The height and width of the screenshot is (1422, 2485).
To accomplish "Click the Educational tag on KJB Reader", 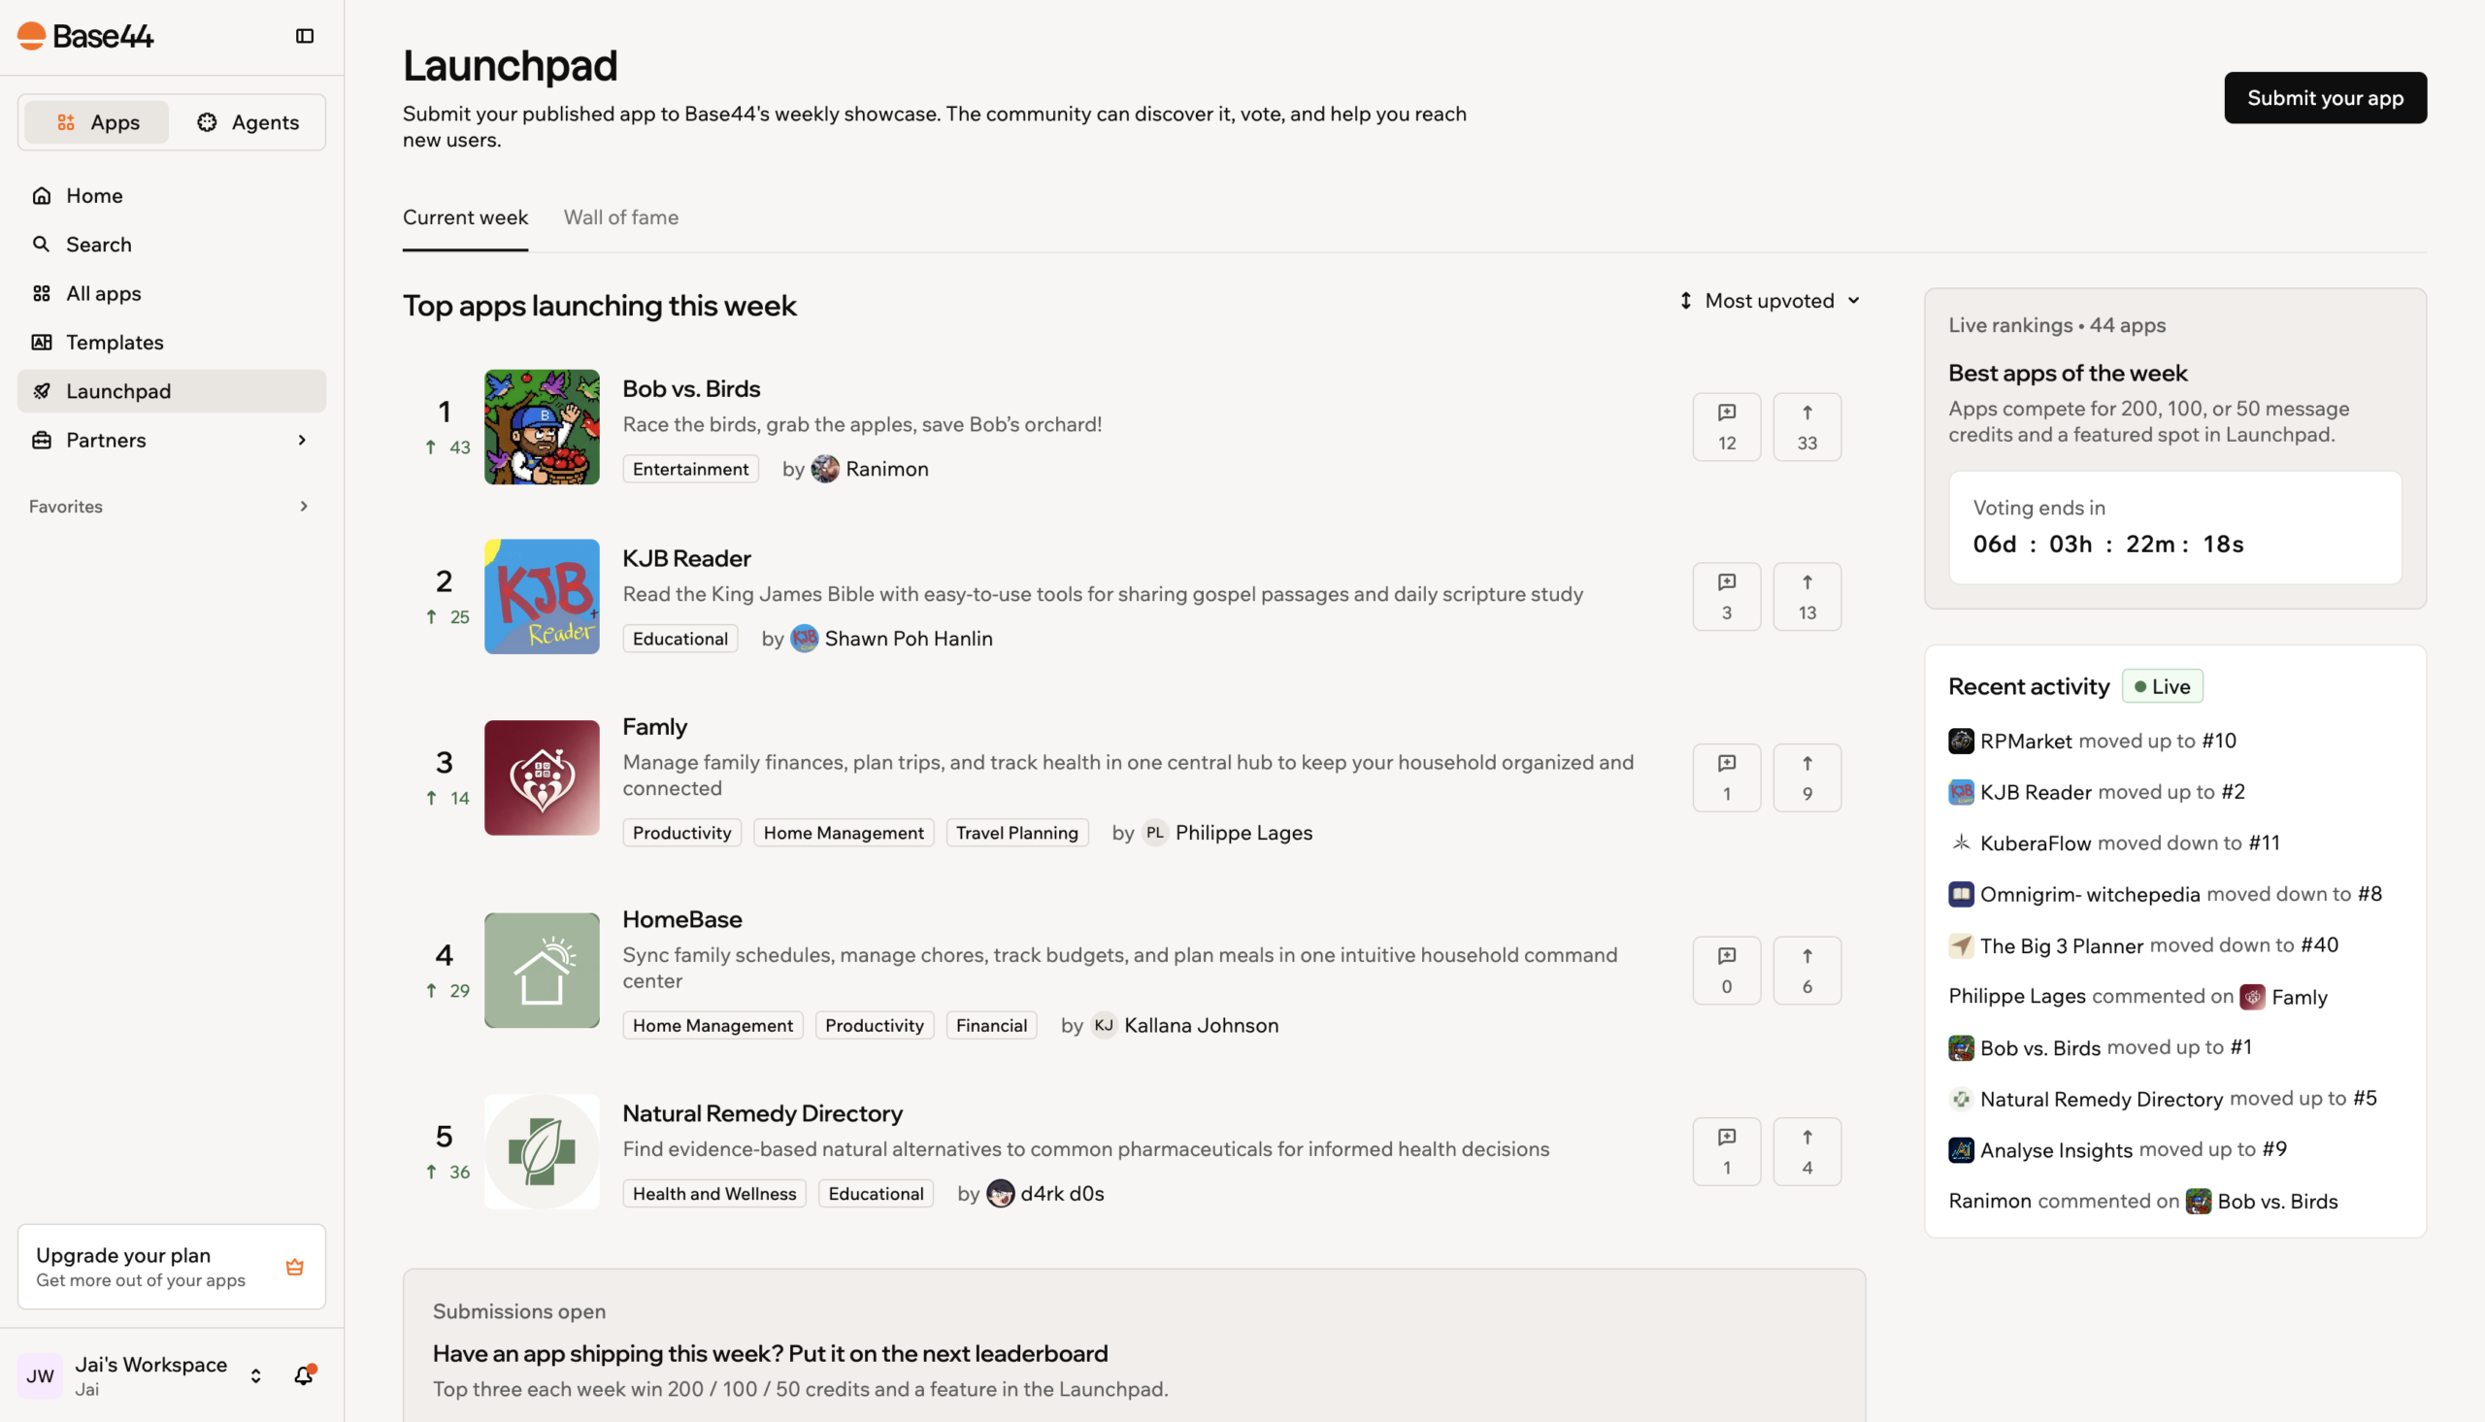I will 679,639.
